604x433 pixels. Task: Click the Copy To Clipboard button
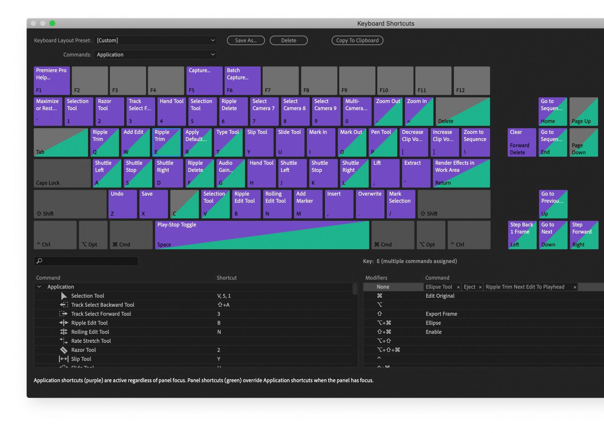click(x=357, y=40)
